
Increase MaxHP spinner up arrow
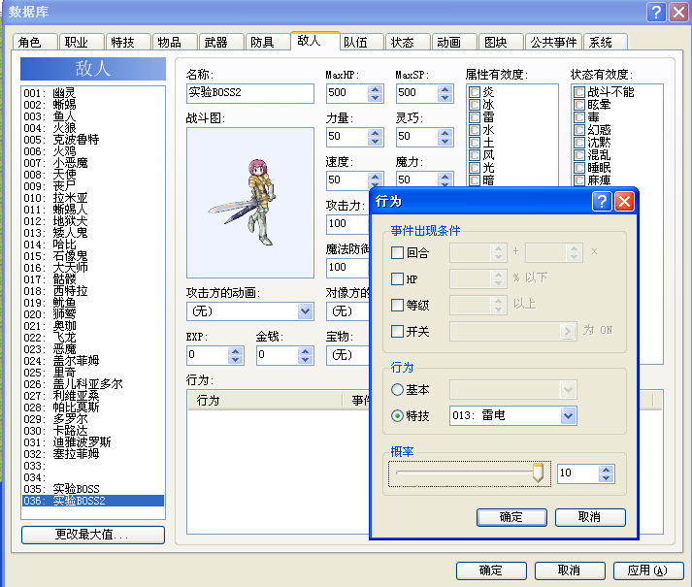coord(376,89)
